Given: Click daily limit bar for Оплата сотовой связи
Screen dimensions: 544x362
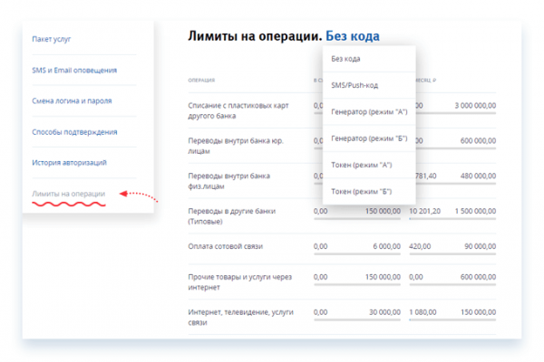Looking at the screenshot, I should pyautogui.click(x=357, y=254).
